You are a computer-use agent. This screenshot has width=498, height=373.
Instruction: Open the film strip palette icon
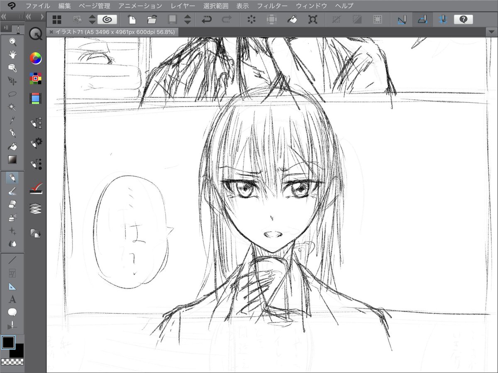click(36, 98)
